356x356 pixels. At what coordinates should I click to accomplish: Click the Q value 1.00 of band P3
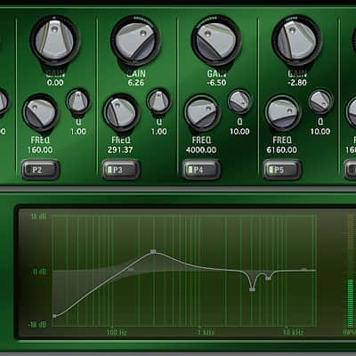159,132
